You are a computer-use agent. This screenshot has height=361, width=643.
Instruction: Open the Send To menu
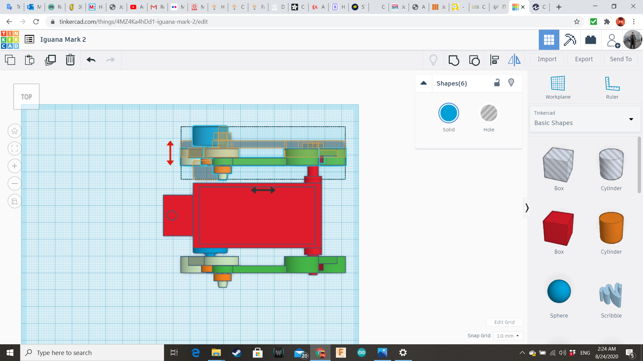(x=621, y=59)
